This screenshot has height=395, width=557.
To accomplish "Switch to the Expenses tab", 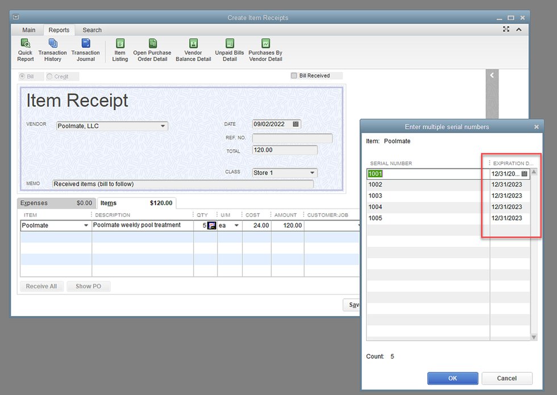I will pyautogui.click(x=34, y=203).
